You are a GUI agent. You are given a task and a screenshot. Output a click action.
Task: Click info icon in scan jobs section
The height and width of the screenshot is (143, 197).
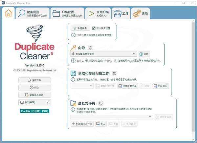pyautogui.click(x=73, y=79)
